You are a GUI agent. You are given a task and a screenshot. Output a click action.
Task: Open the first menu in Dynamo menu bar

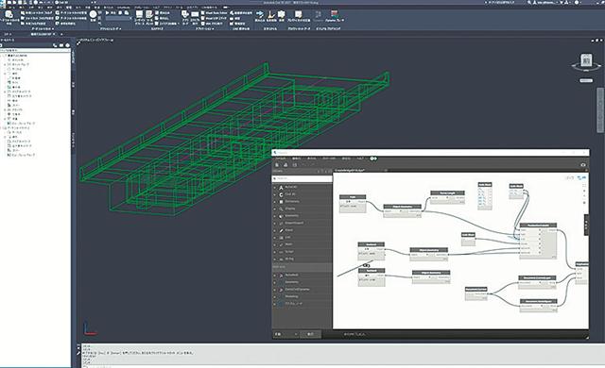[x=281, y=159]
